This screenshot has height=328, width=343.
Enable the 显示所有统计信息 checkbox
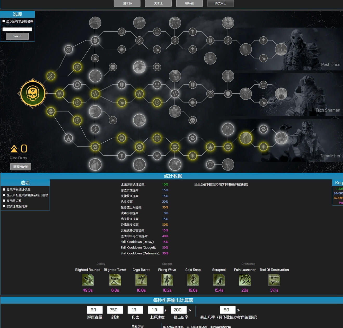tap(4, 190)
